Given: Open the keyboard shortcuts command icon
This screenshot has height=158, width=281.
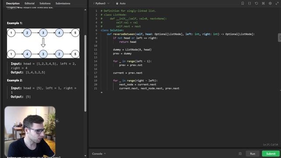Looking at the screenshot, I should pos(263,4).
